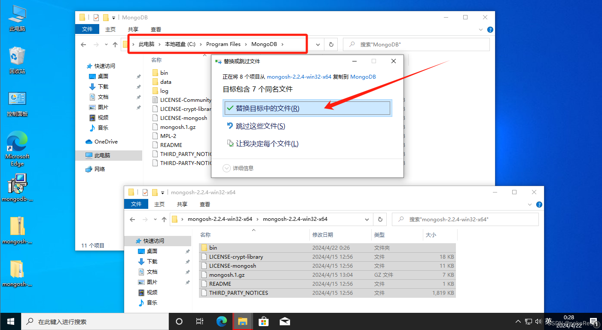Click MongoDB destination link in dialog
This screenshot has width=602, height=330.
point(363,77)
